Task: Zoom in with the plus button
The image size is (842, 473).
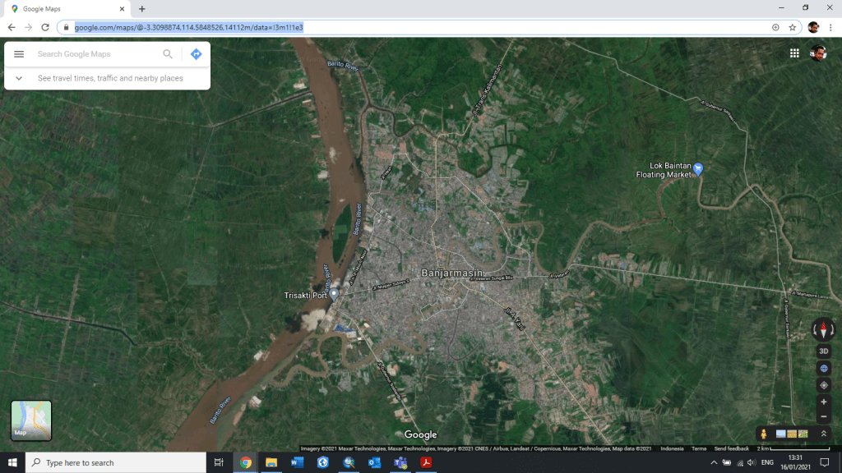Action: coord(823,402)
